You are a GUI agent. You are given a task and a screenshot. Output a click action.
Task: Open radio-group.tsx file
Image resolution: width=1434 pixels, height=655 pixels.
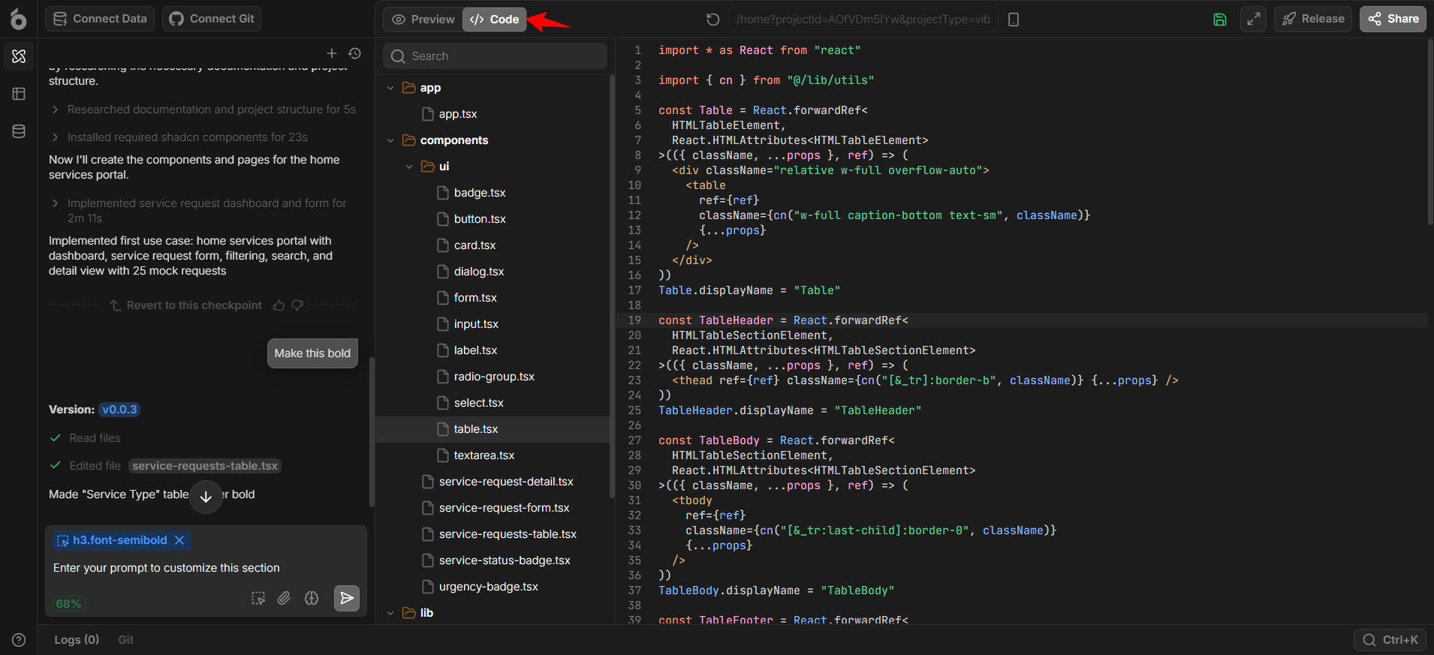click(493, 377)
